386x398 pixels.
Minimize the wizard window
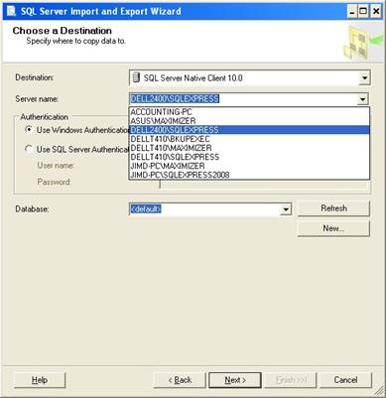pyautogui.click(x=352, y=12)
